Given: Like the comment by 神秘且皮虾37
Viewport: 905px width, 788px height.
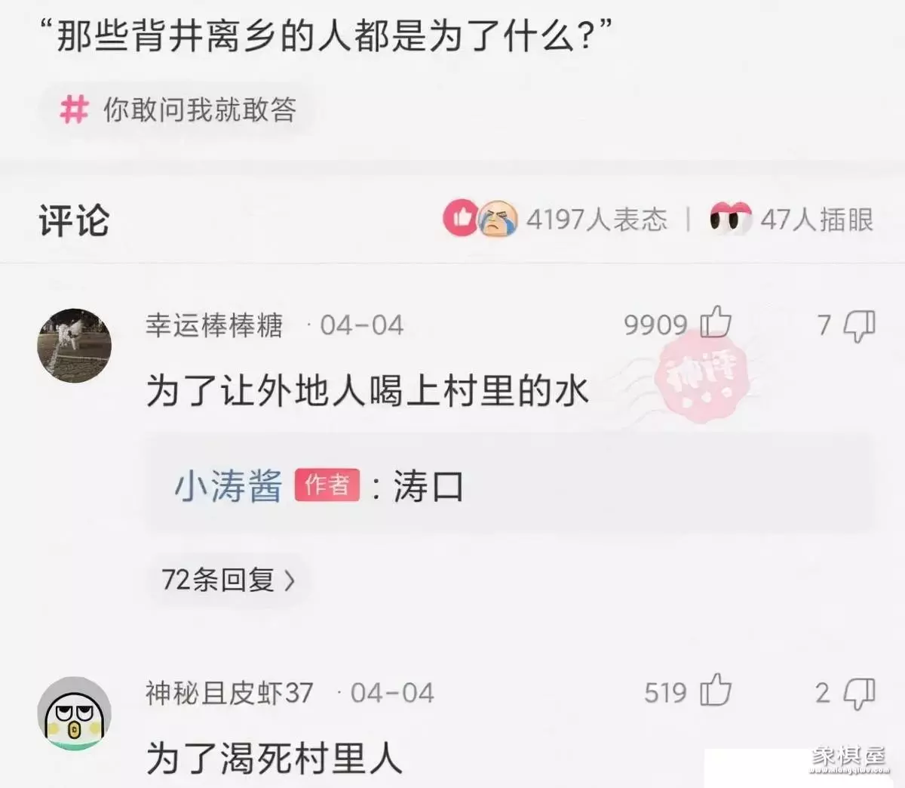Looking at the screenshot, I should tap(716, 691).
